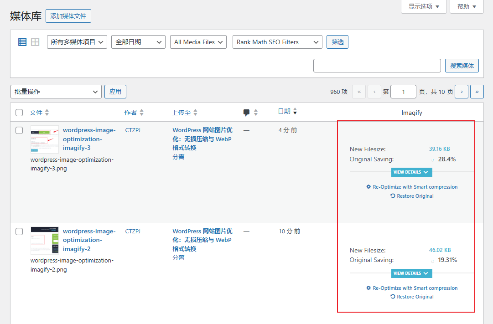Open the 显示选项 screen options tab

tap(424, 6)
